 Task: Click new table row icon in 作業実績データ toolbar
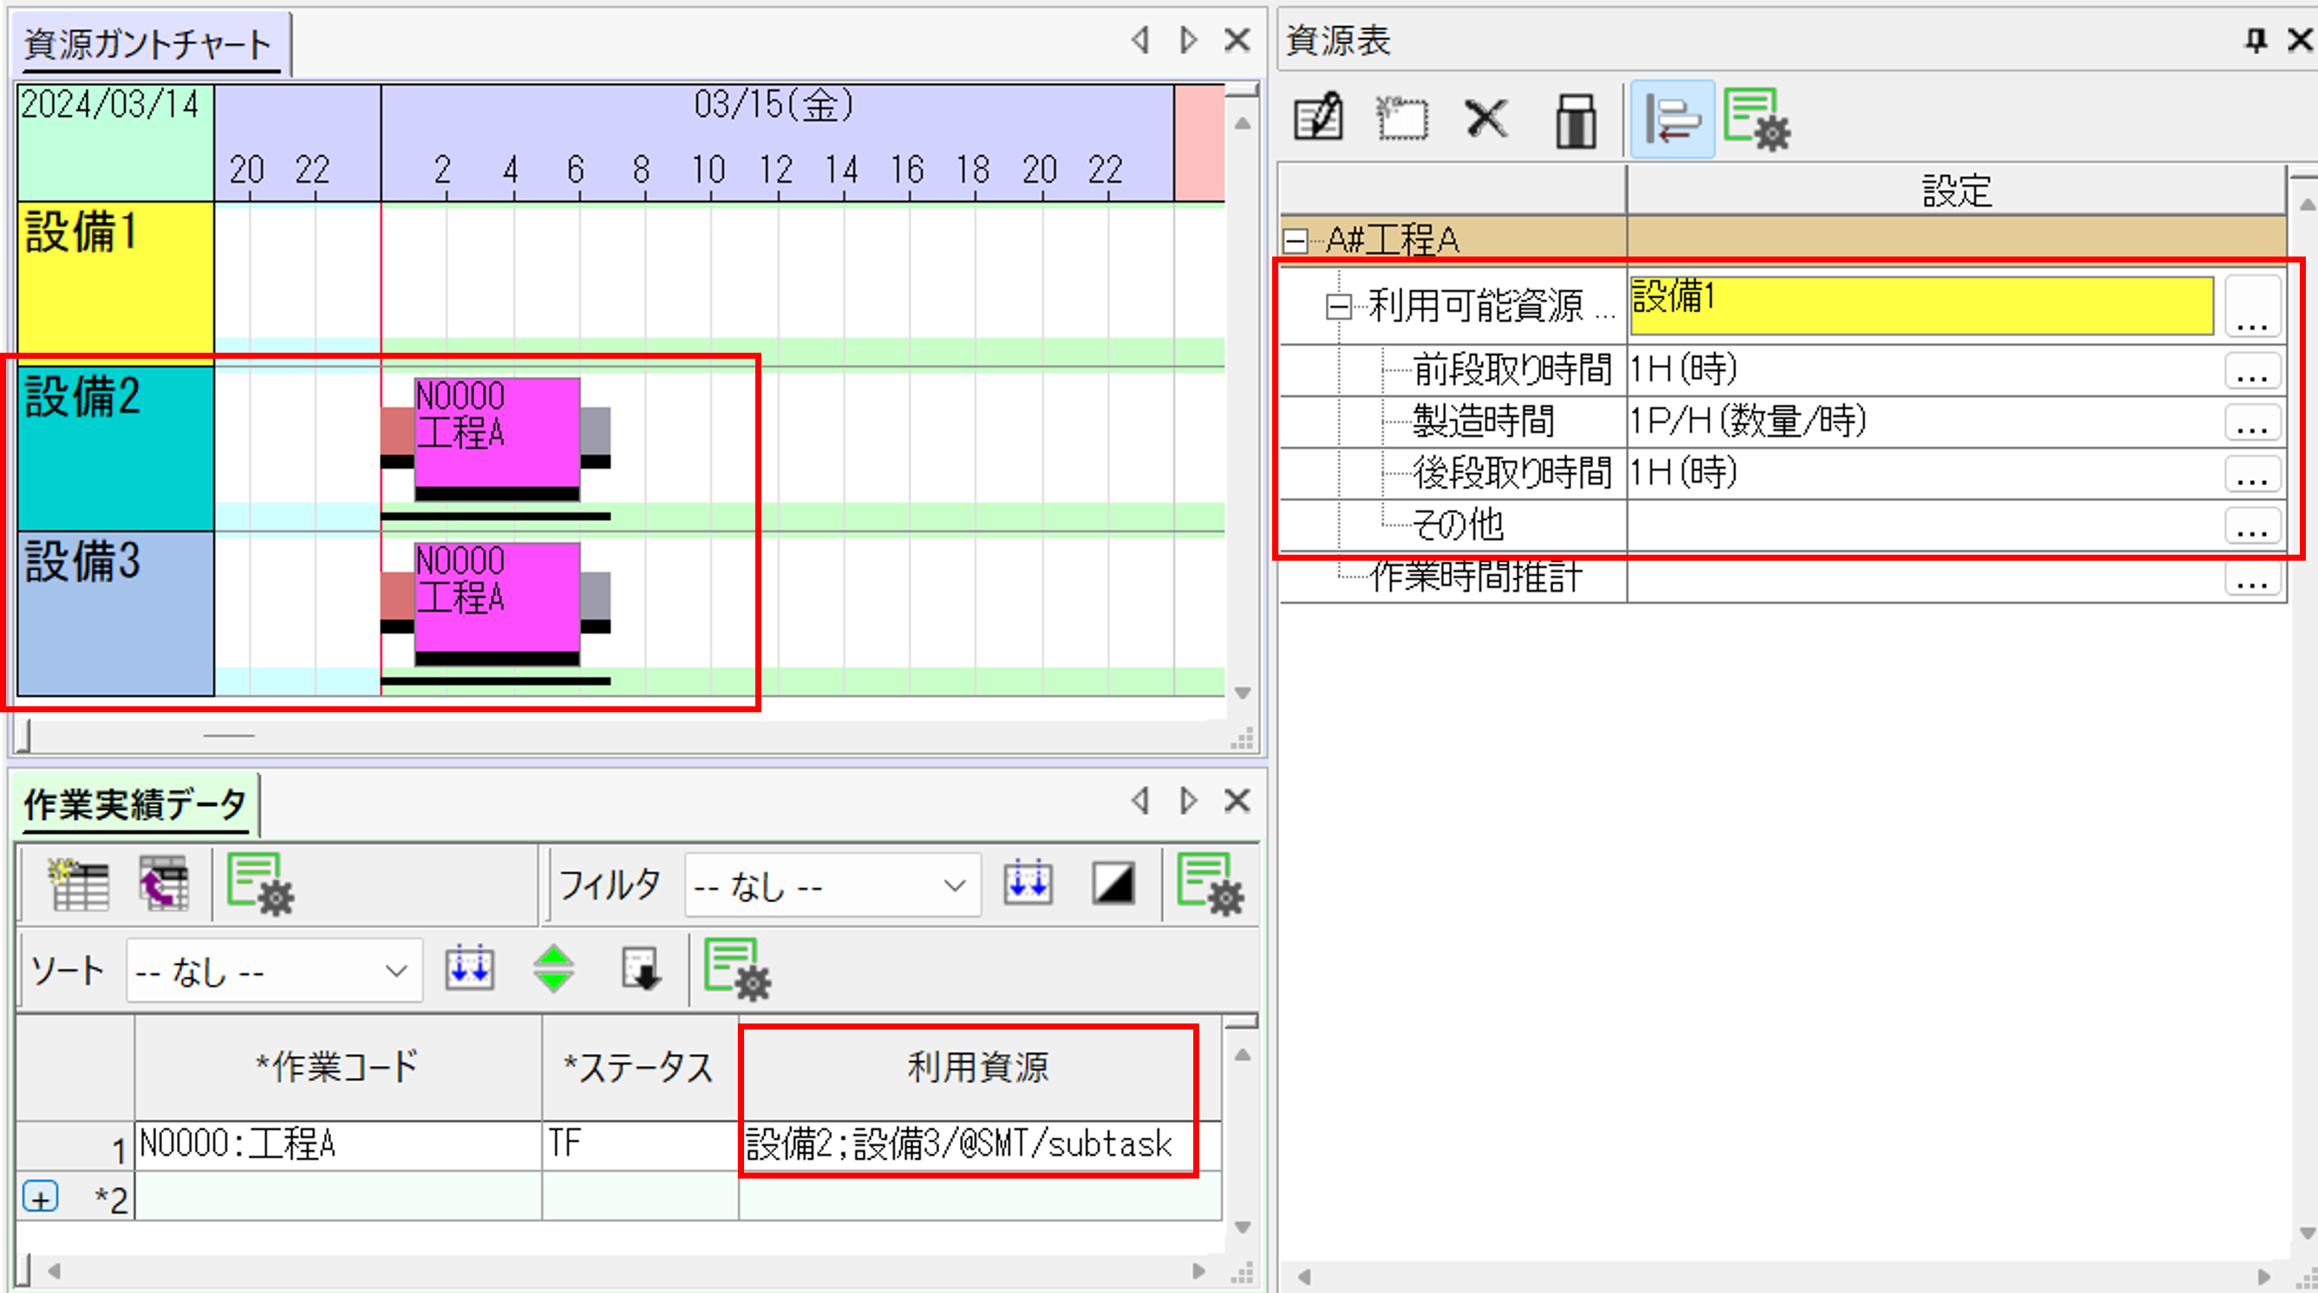click(79, 884)
